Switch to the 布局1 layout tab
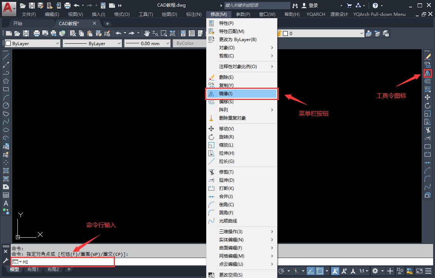This screenshot has width=435, height=278. [x=33, y=269]
